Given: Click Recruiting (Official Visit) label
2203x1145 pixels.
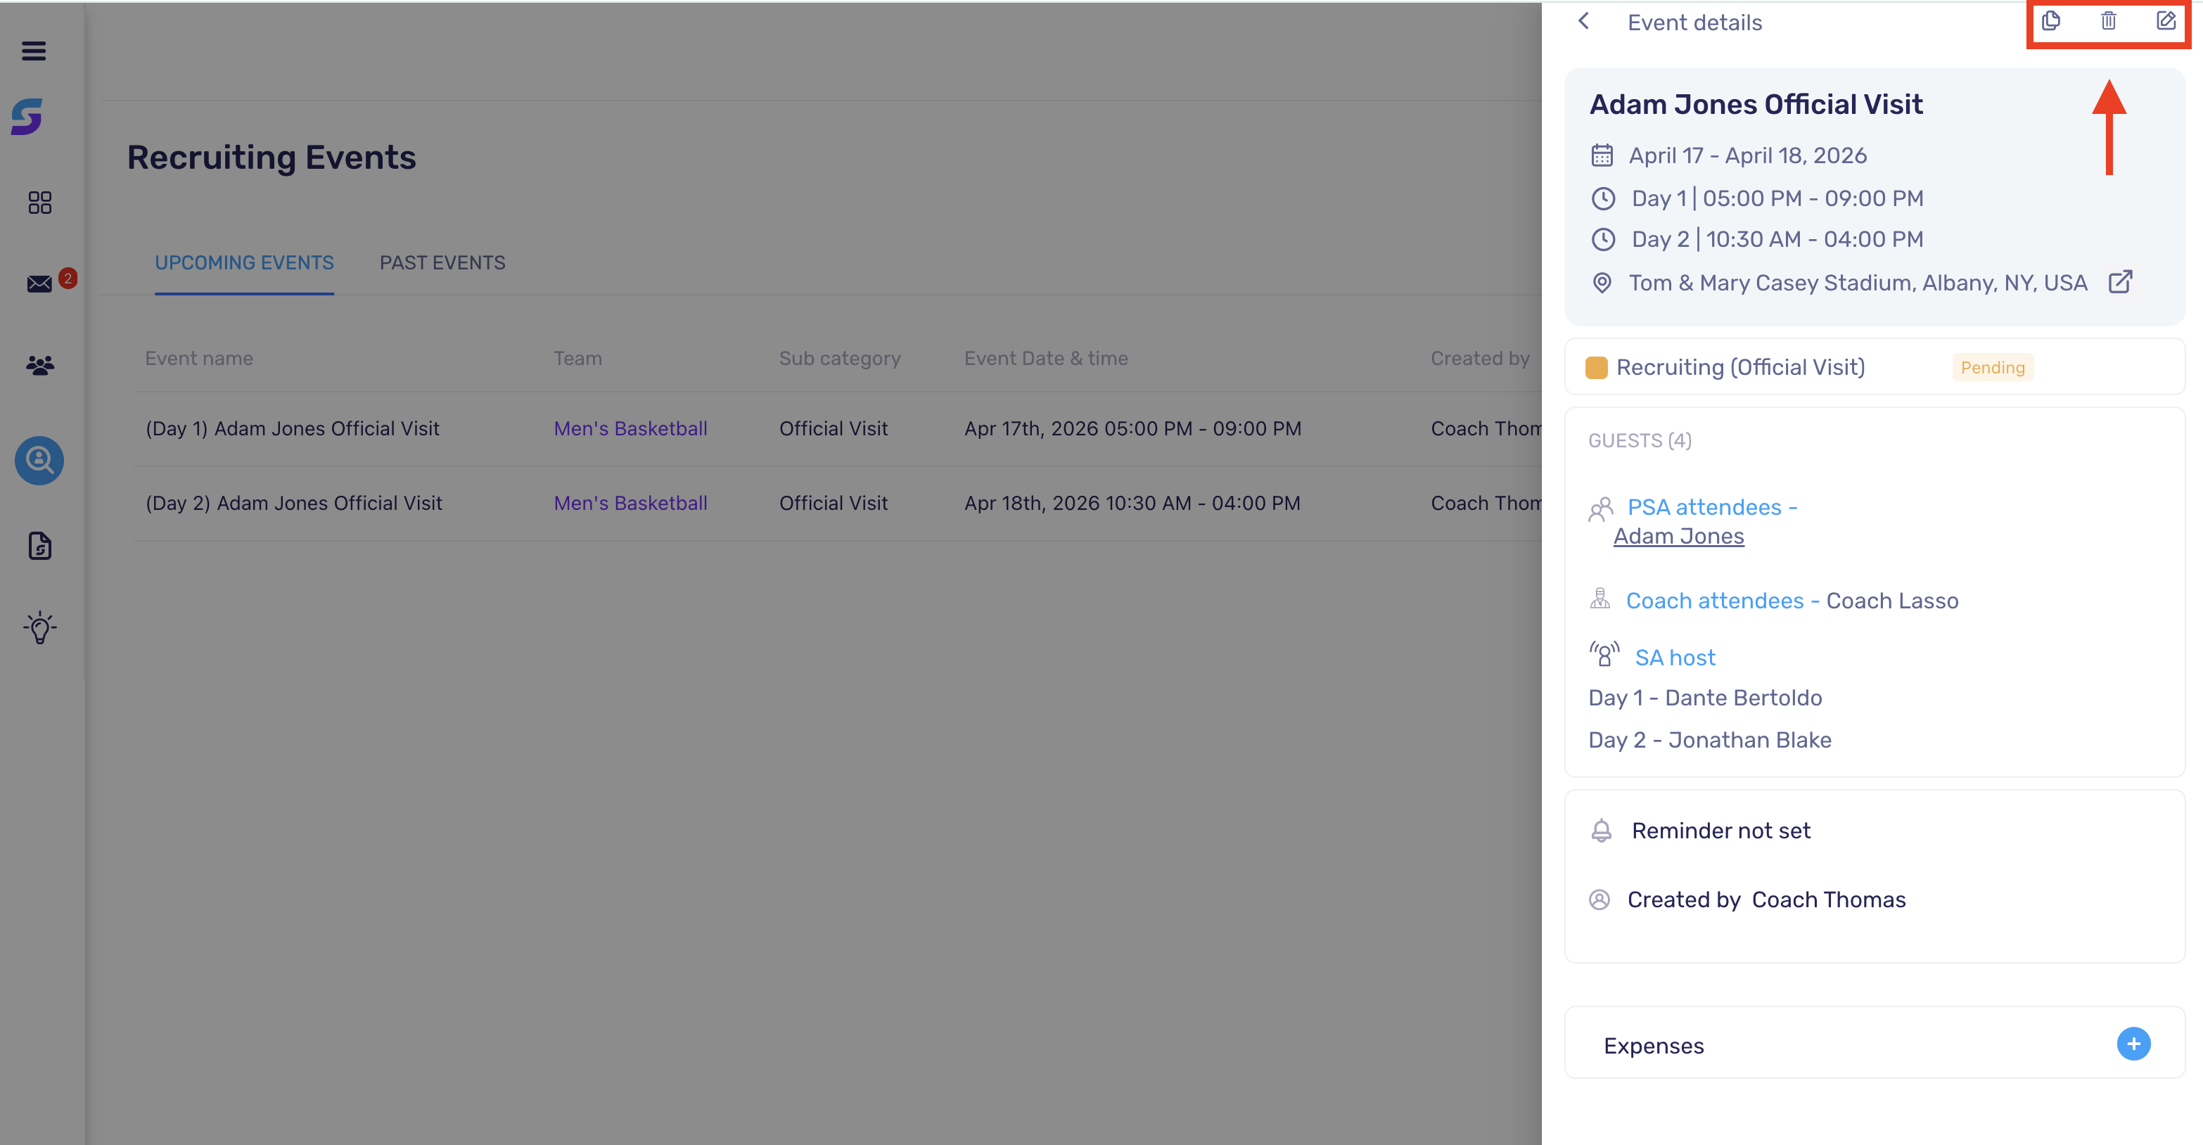Looking at the screenshot, I should (x=1739, y=368).
